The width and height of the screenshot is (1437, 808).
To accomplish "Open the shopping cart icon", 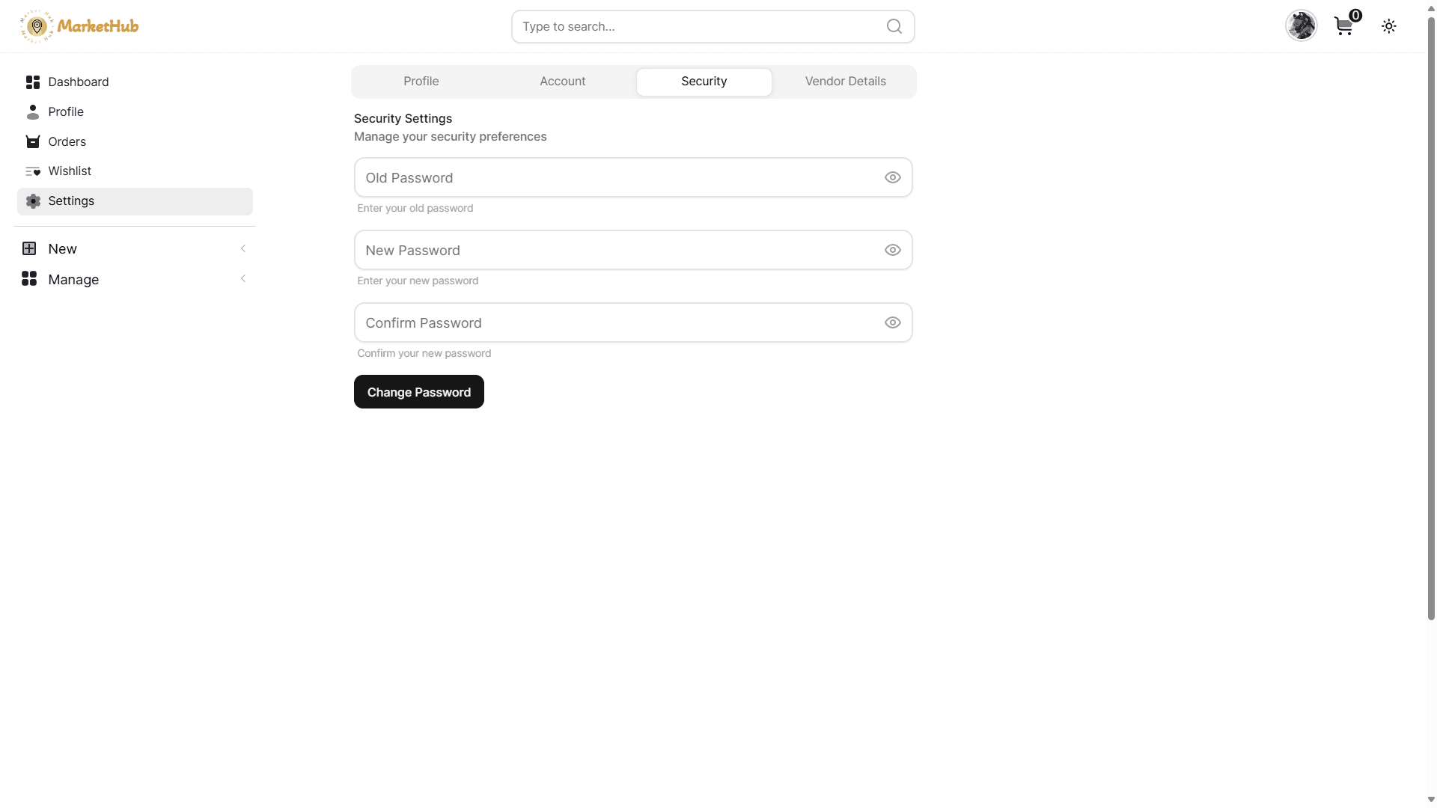I will tap(1344, 26).
